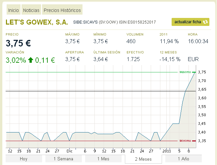Display the 1 Año chart range

(x=183, y=159)
